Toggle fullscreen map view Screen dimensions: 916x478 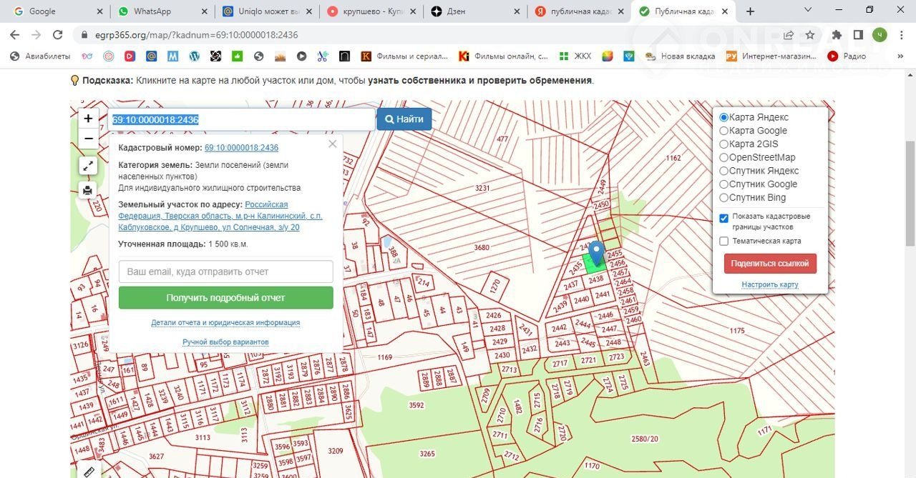(x=88, y=166)
